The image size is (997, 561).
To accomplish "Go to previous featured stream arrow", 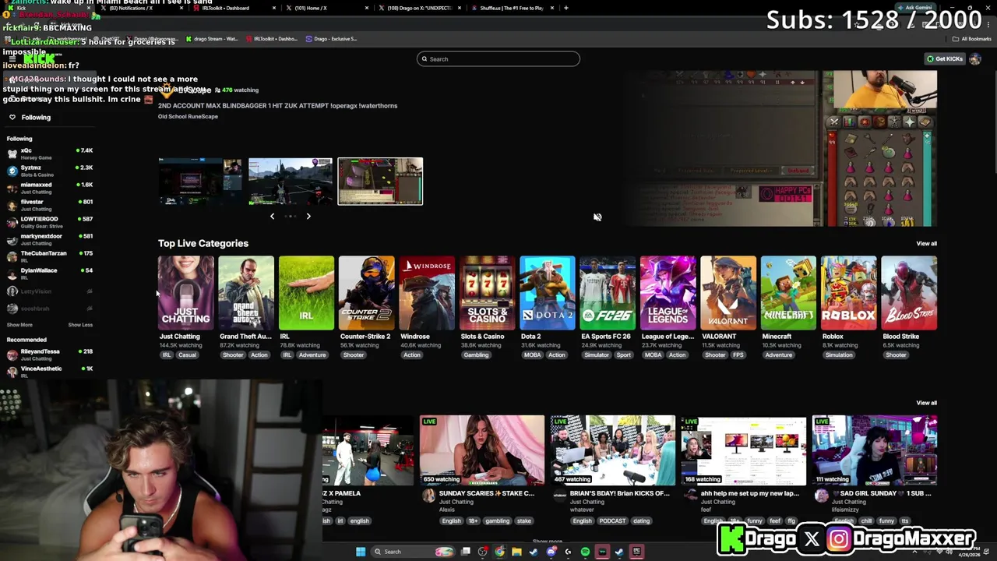I will [272, 216].
